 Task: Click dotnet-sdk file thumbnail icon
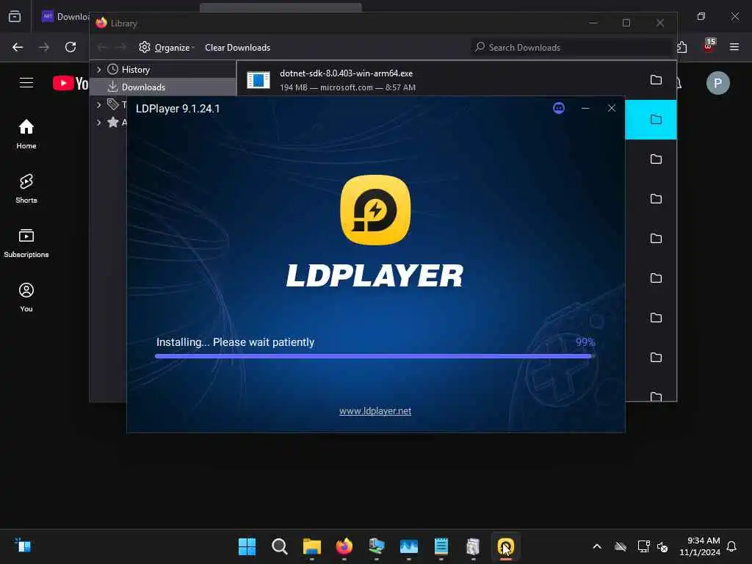pos(258,79)
